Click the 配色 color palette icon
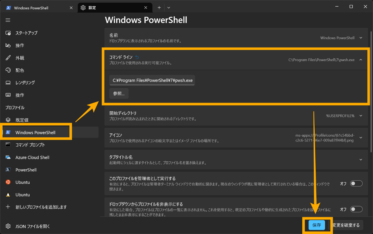 8,70
